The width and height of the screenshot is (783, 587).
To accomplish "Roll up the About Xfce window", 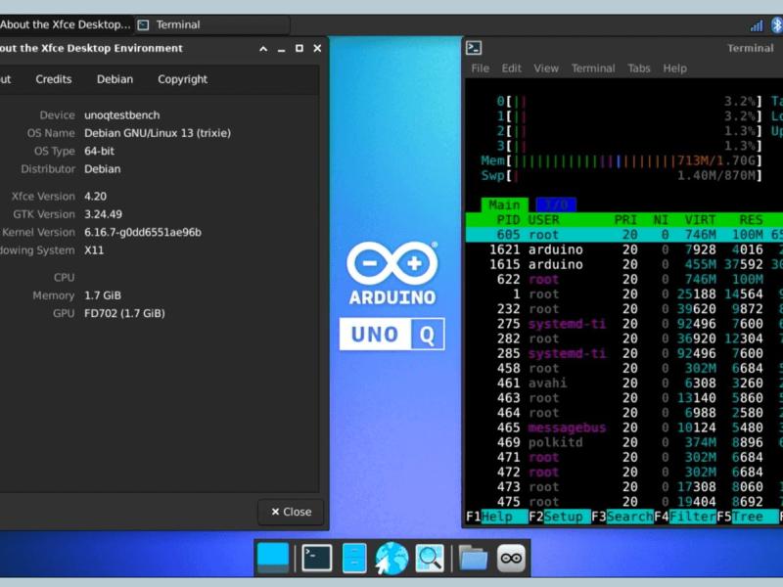I will [x=263, y=48].
